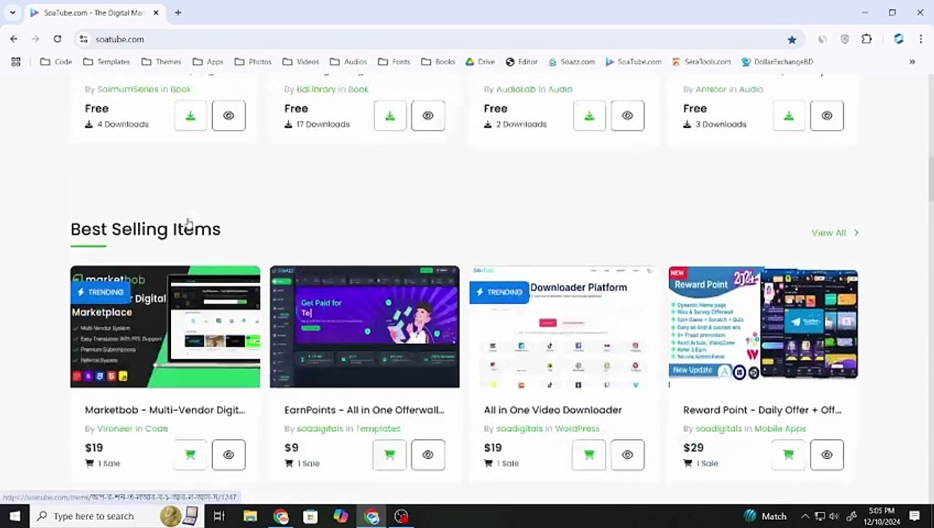Visit SaimumSeries author link

click(x=128, y=89)
